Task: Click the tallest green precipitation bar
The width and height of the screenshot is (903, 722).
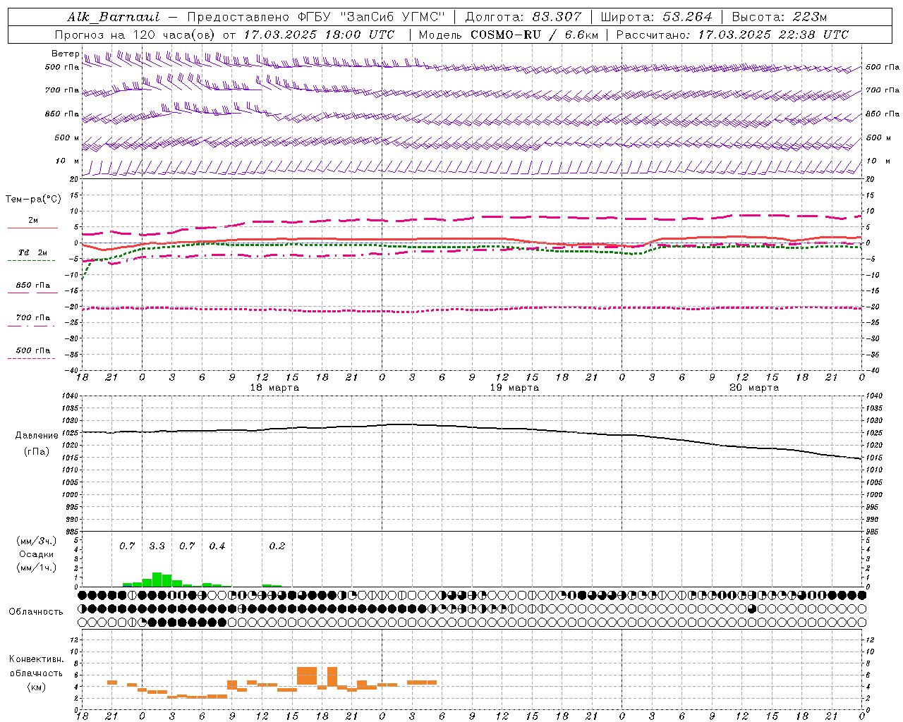Action: [x=157, y=580]
